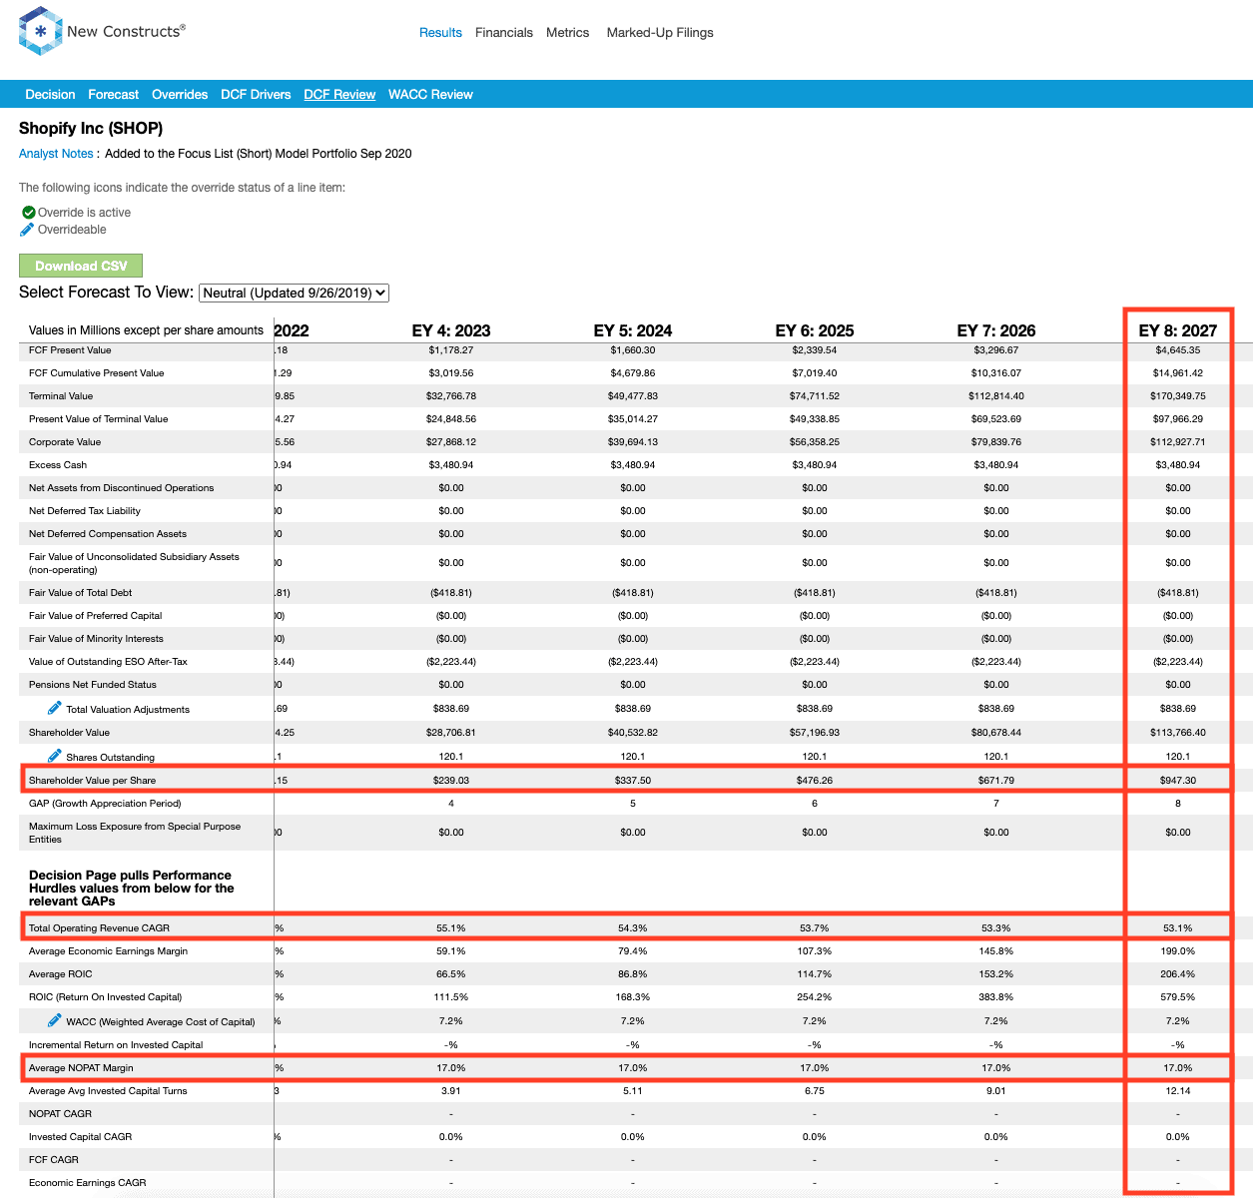Click the $476.26 value per share cell
The image size is (1253, 1198).
coord(815,781)
